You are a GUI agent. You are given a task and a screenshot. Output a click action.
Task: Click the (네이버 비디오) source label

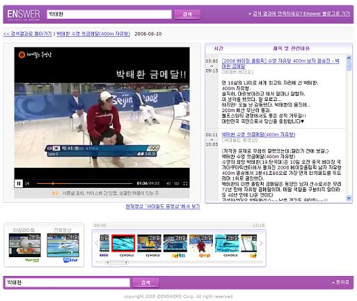(237, 72)
